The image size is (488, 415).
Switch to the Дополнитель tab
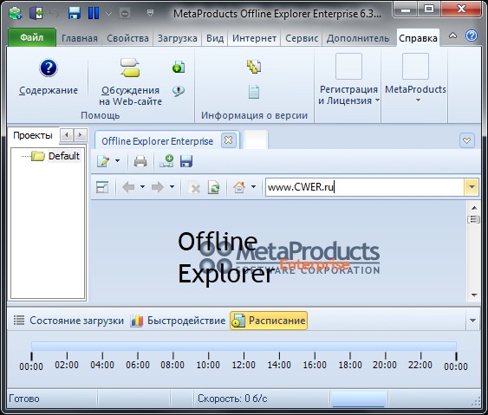(358, 38)
